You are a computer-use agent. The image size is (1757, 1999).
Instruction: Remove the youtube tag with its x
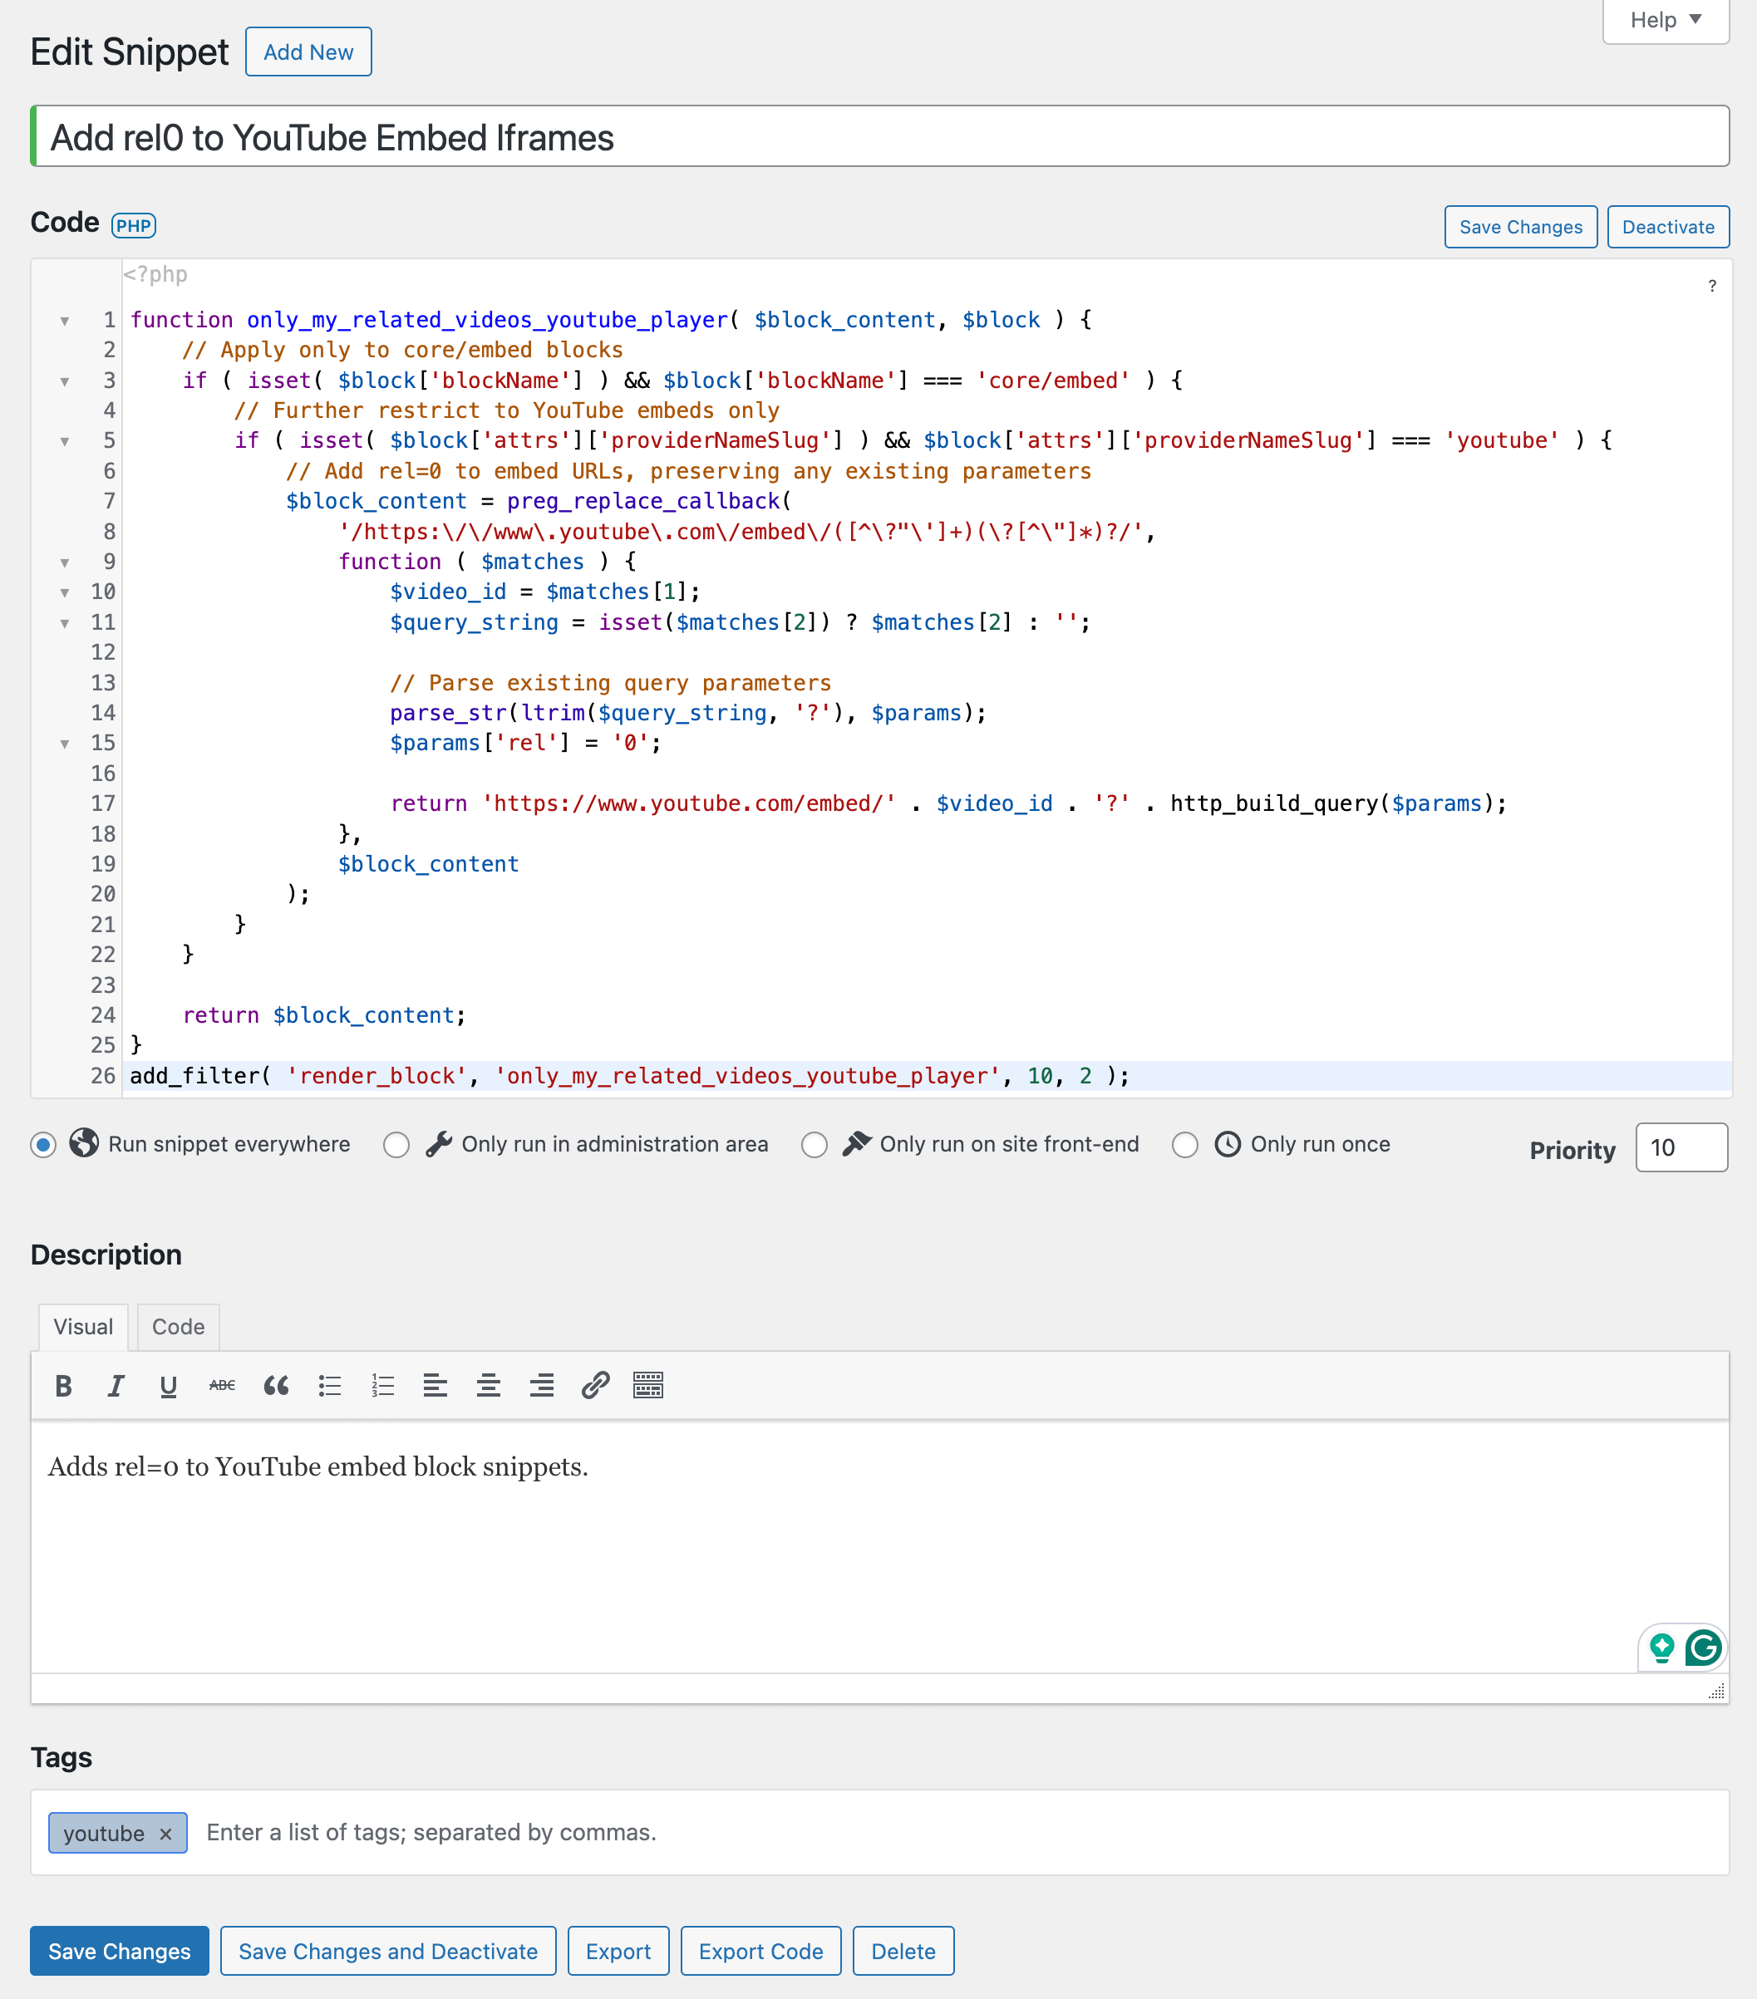coord(166,1834)
